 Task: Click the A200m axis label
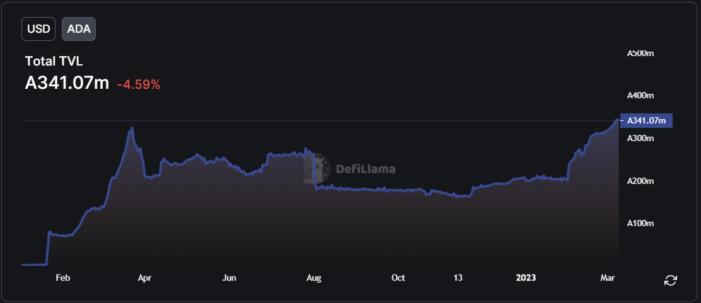pyautogui.click(x=640, y=181)
